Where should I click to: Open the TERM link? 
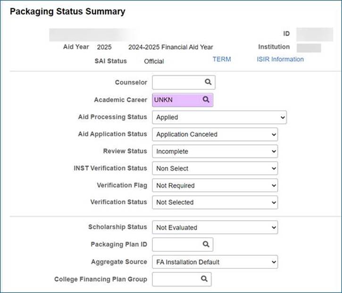[222, 59]
